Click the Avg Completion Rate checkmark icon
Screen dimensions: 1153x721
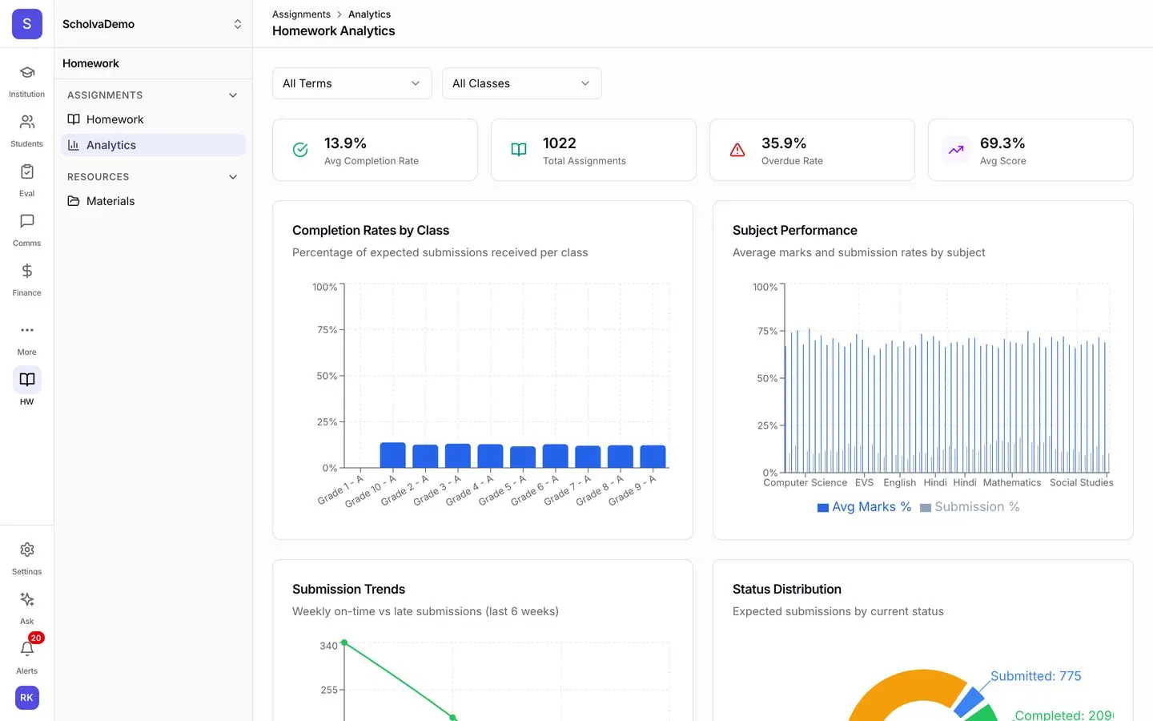tap(300, 150)
